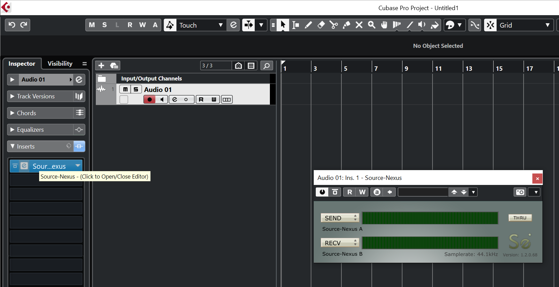The height and width of the screenshot is (287, 559).
Task: Switch to the Visibility tab
Action: [60, 64]
